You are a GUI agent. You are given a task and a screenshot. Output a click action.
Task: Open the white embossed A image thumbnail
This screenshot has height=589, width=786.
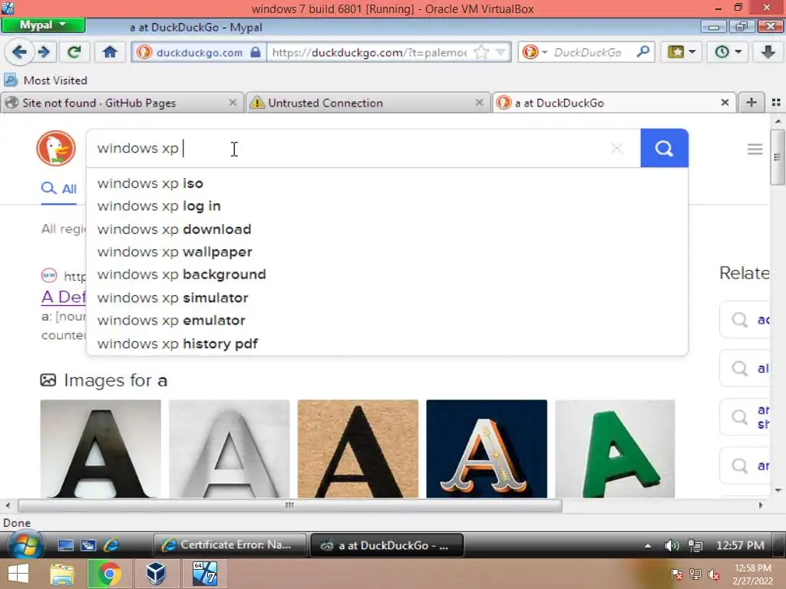click(x=229, y=449)
